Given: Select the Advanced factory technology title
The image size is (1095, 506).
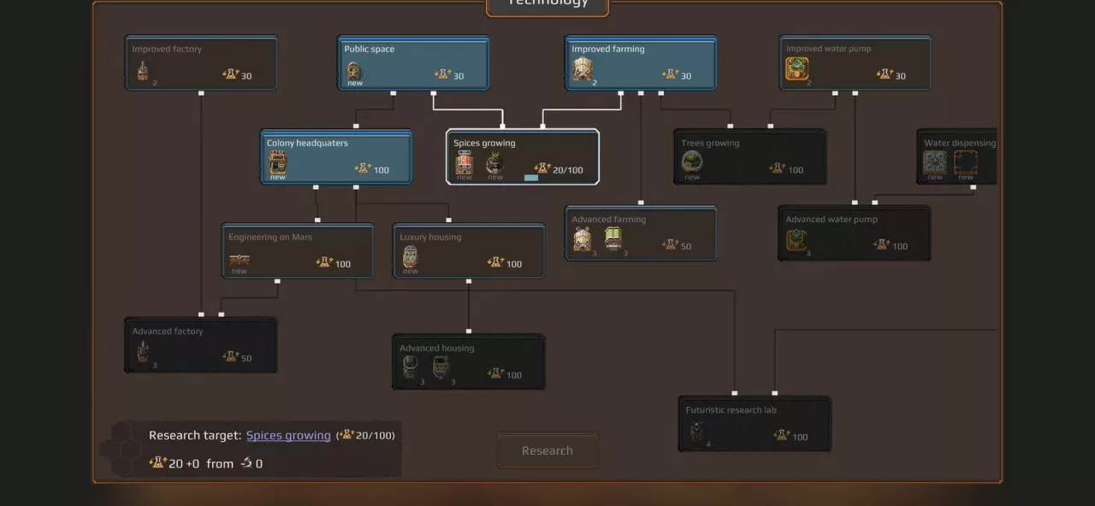Looking at the screenshot, I should click(168, 332).
